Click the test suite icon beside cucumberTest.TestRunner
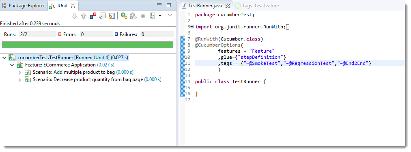The height and width of the screenshot is (152, 411). coord(12,58)
